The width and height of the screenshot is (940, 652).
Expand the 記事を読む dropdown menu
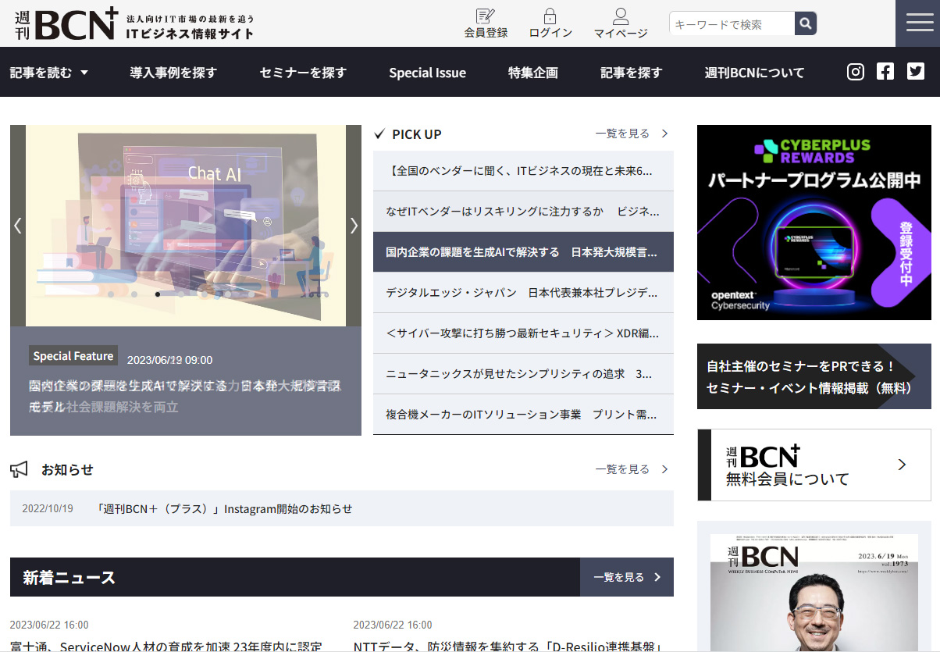[49, 71]
